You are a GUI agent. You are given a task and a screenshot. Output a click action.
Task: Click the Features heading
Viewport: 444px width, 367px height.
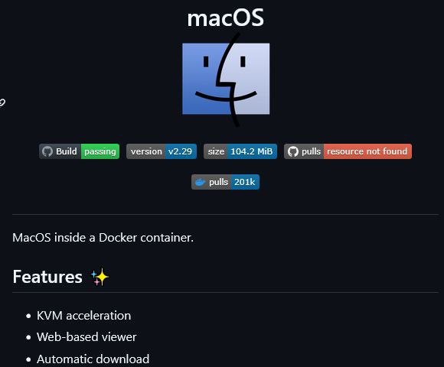coord(47,277)
